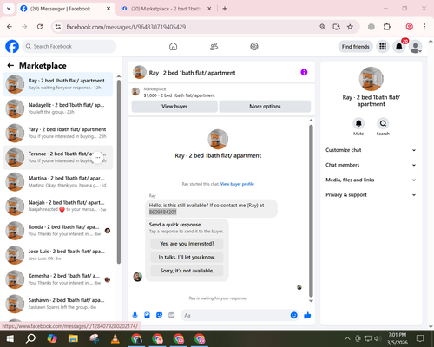The width and height of the screenshot is (434, 347).
Task: Mute this conversation with the bell icon
Action: pos(358,123)
